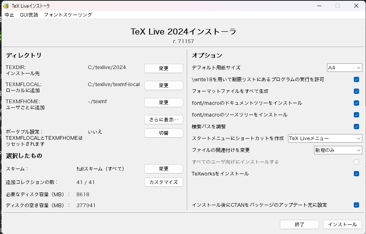
Task: Quit the installer via 終了
Action: (x=299, y=224)
